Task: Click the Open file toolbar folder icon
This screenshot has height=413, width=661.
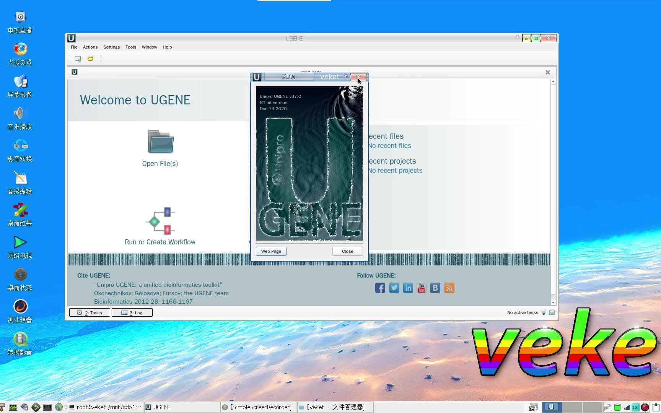Action: (x=90, y=59)
